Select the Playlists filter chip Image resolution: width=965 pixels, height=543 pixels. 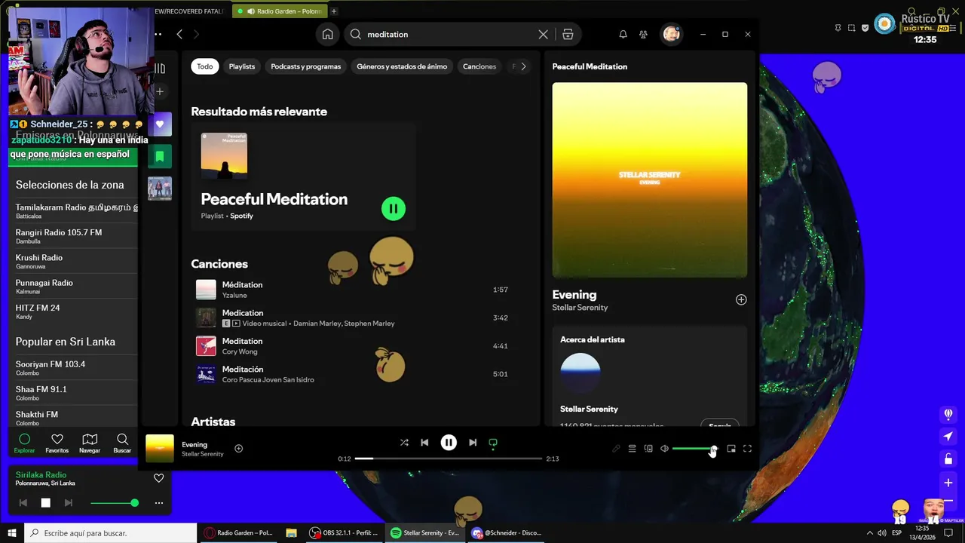click(x=242, y=66)
